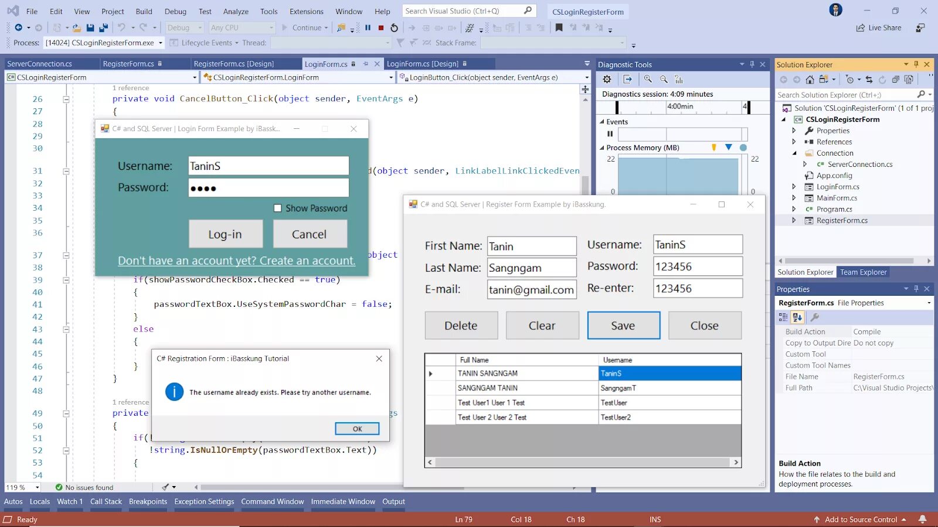Click Cancel in the Login Form
This screenshot has width=938, height=527.
(310, 234)
